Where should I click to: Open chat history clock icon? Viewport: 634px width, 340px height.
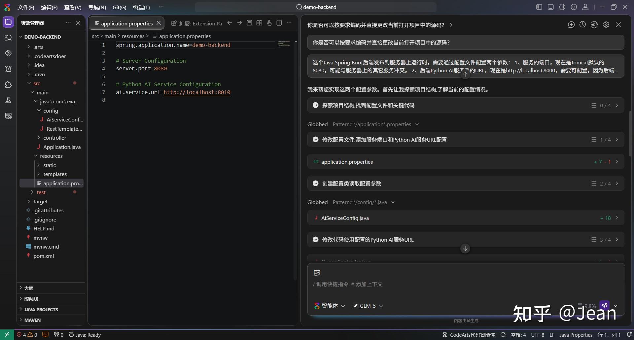click(x=582, y=25)
